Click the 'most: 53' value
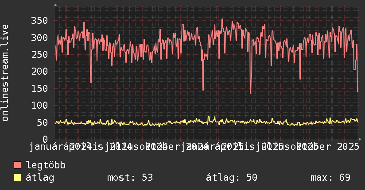Image resolution: width=365 pixels, height=190 pixels. click(x=130, y=178)
